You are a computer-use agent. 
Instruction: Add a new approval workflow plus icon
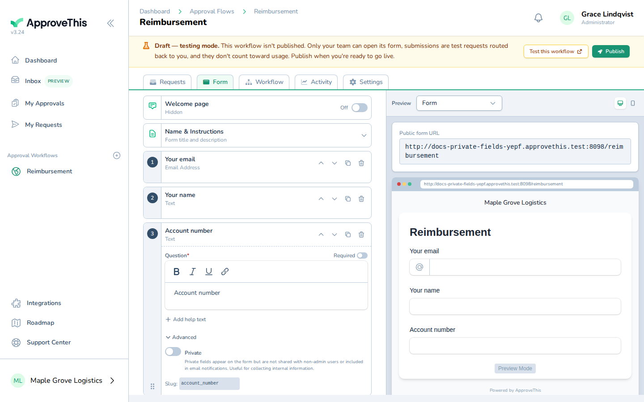117,155
